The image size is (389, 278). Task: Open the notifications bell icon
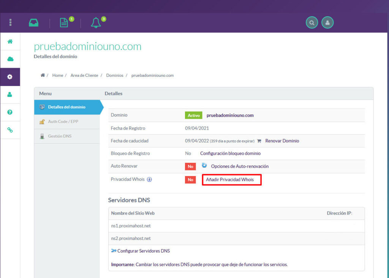(x=96, y=23)
